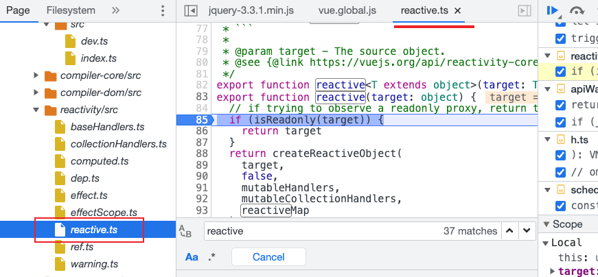Uncheck the isReadonly breakpoint checkbox

[x=561, y=71]
